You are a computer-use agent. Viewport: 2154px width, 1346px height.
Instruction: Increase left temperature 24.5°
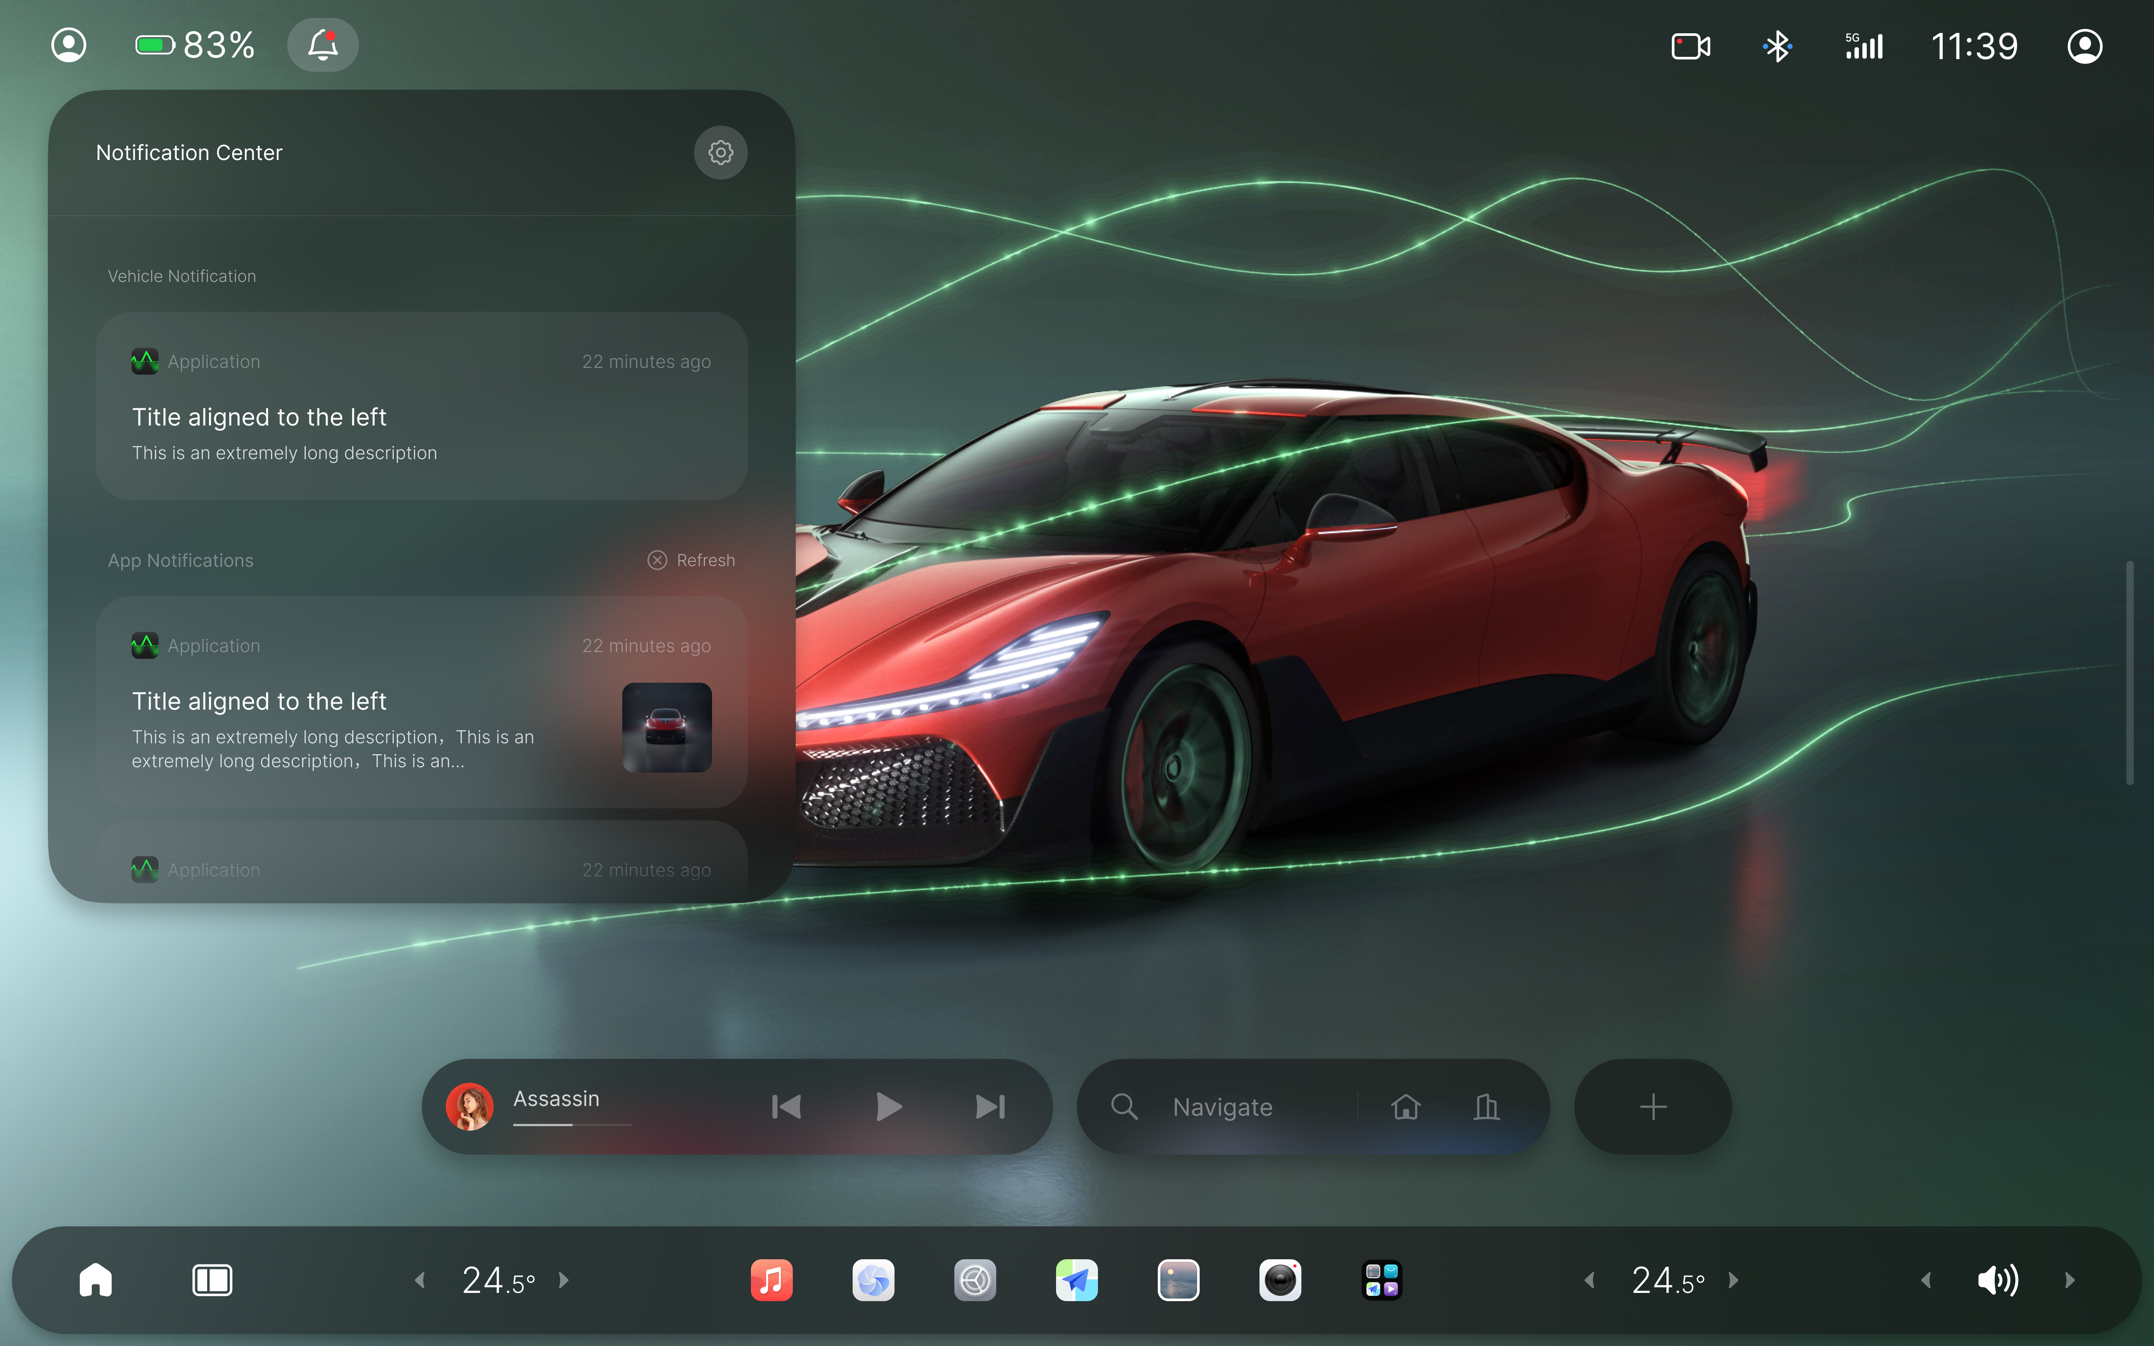click(564, 1280)
